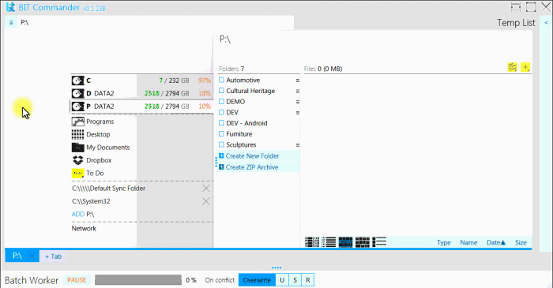Switch to the first detailed grid view icon
This screenshot has width=553, height=288.
pyautogui.click(x=312, y=242)
